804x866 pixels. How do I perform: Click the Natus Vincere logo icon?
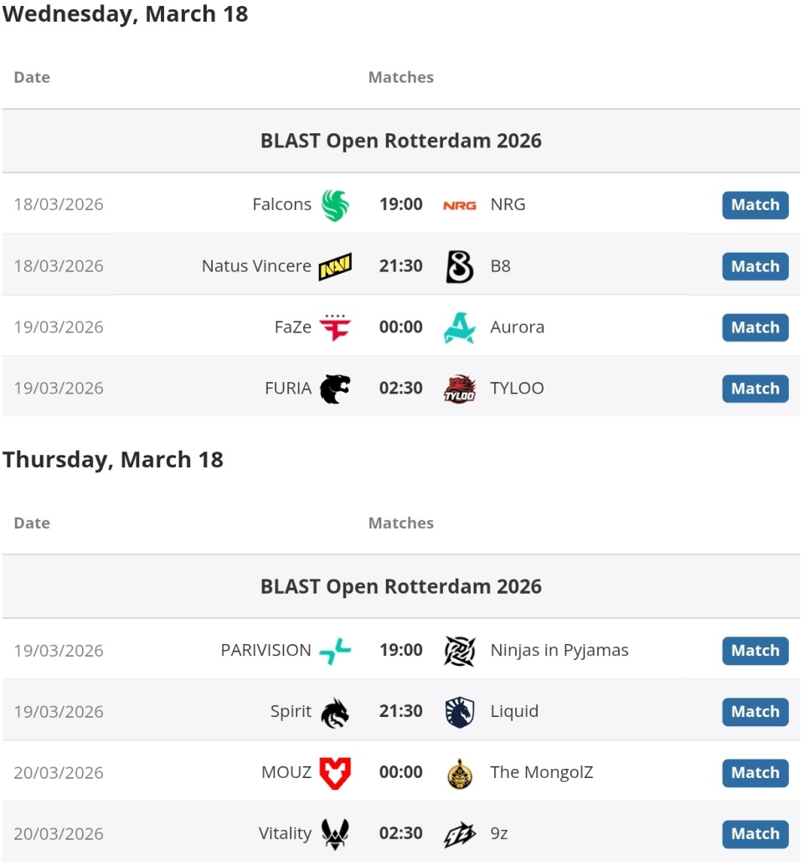coord(335,266)
